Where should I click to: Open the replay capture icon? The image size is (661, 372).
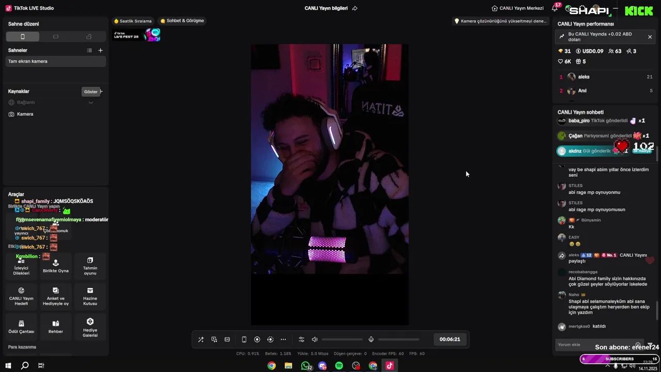click(x=270, y=339)
